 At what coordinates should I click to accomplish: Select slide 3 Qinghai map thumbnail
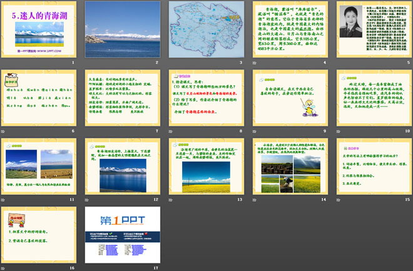(x=206, y=29)
